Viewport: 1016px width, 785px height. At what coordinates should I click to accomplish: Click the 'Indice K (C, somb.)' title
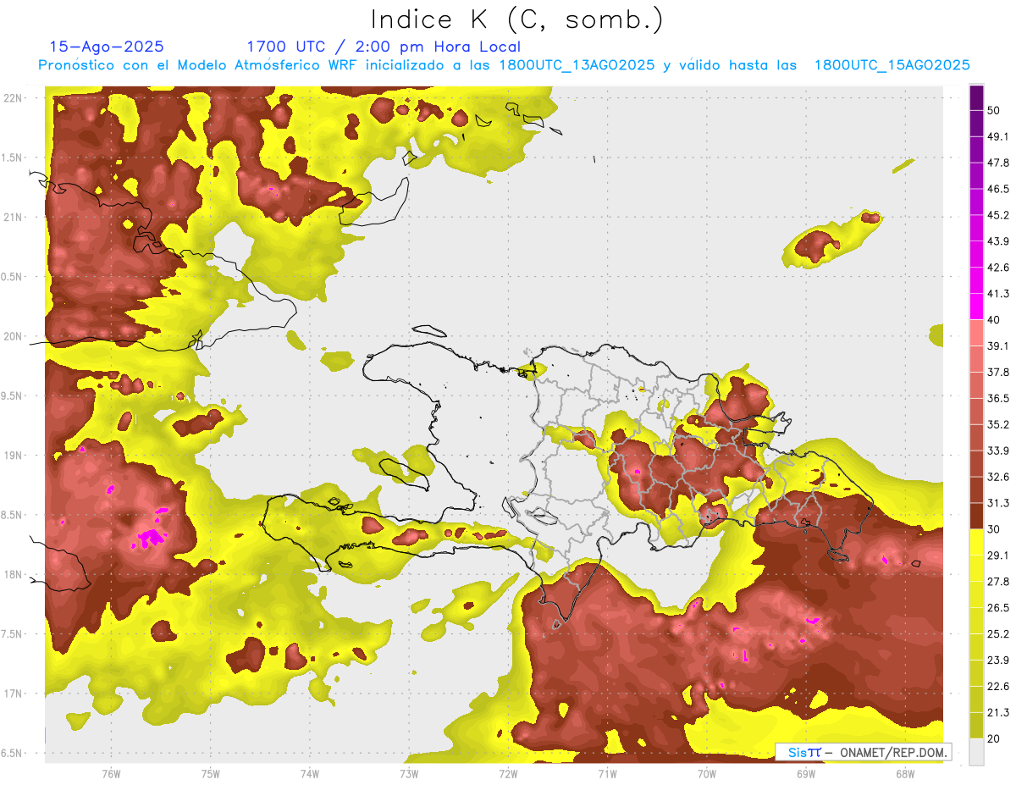point(516,20)
